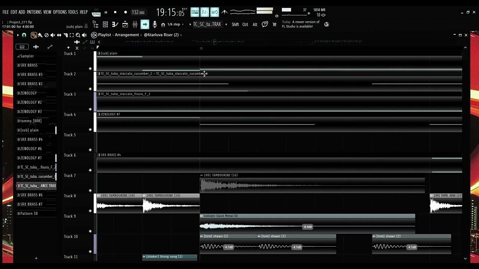Click the Playback speaker tool in playlist
The image size is (479, 269).
84,35
